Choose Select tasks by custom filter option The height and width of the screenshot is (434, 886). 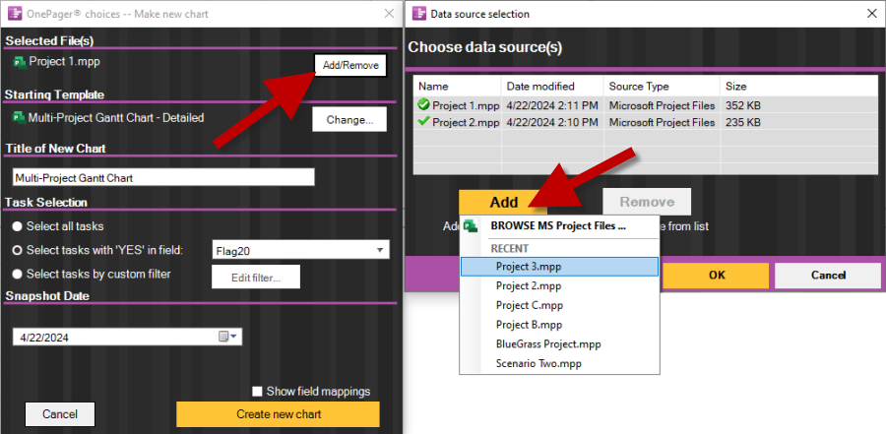18,274
